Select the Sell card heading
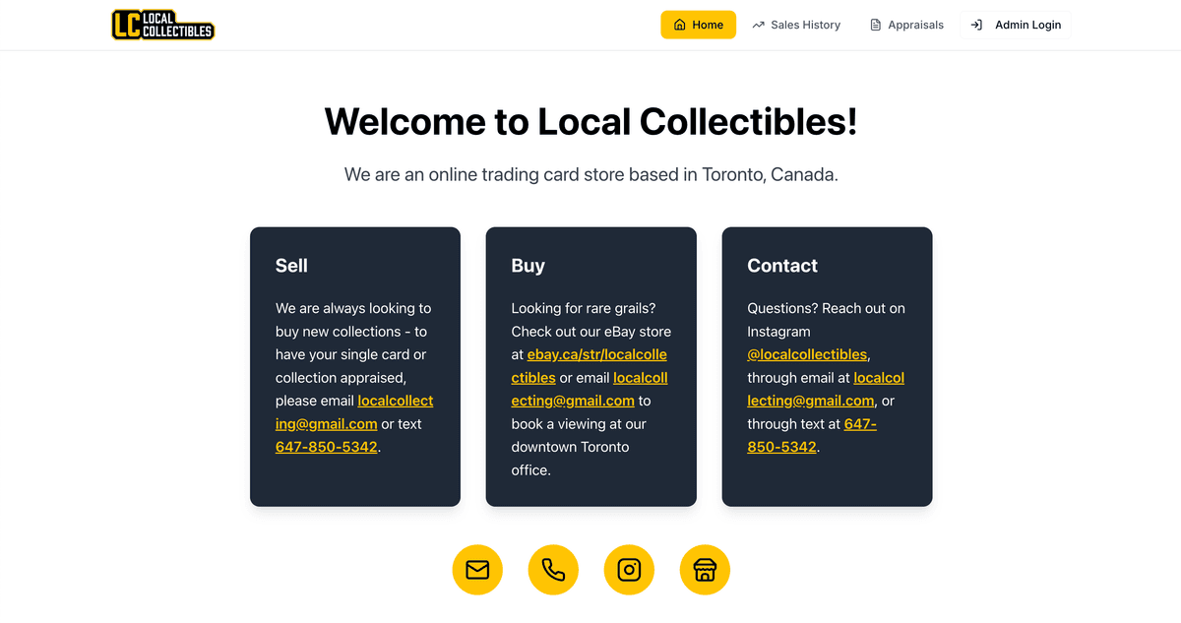The height and width of the screenshot is (623, 1181). point(291,266)
